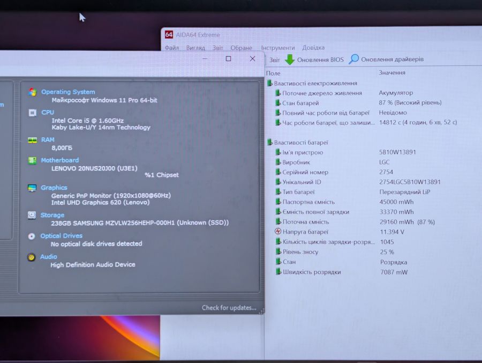
Task: Click the AIDA64 Extreme title bar logo
Action: (169, 34)
